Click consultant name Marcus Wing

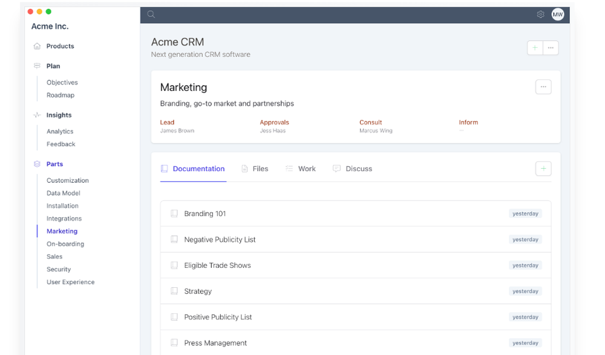(x=376, y=131)
